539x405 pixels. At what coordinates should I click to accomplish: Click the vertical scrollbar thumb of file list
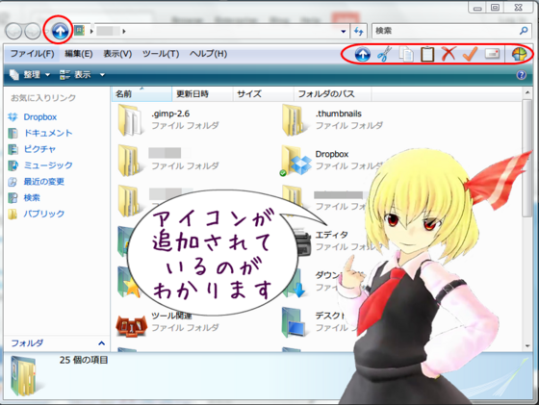[x=527, y=159]
